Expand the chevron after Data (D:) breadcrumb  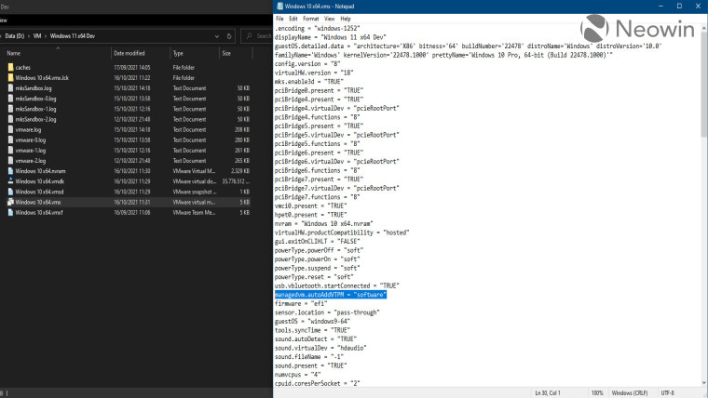(29, 36)
